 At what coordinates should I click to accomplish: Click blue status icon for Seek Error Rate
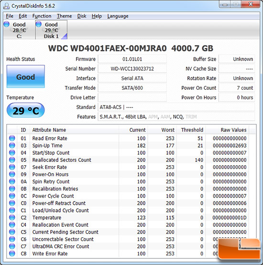pyautogui.click(x=12, y=167)
